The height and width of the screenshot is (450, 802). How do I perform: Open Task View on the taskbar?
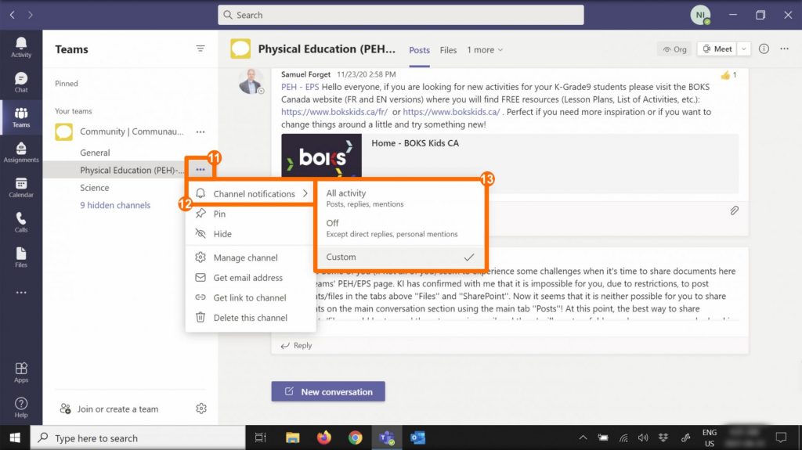260,437
